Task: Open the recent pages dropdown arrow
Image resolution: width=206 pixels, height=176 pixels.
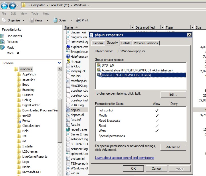Action: [x=17, y=5]
